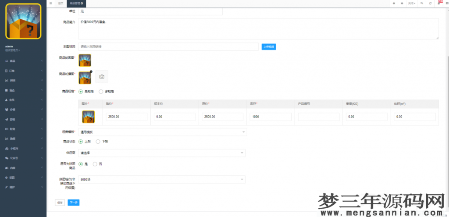Click the 重量(KG) input field
This screenshot has height=217, width=449.
[x=367, y=117]
